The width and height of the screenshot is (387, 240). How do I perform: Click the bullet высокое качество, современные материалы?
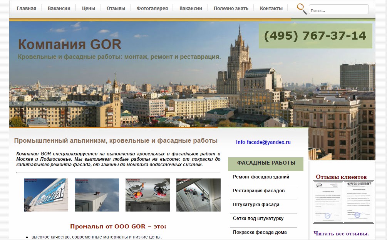(97, 237)
